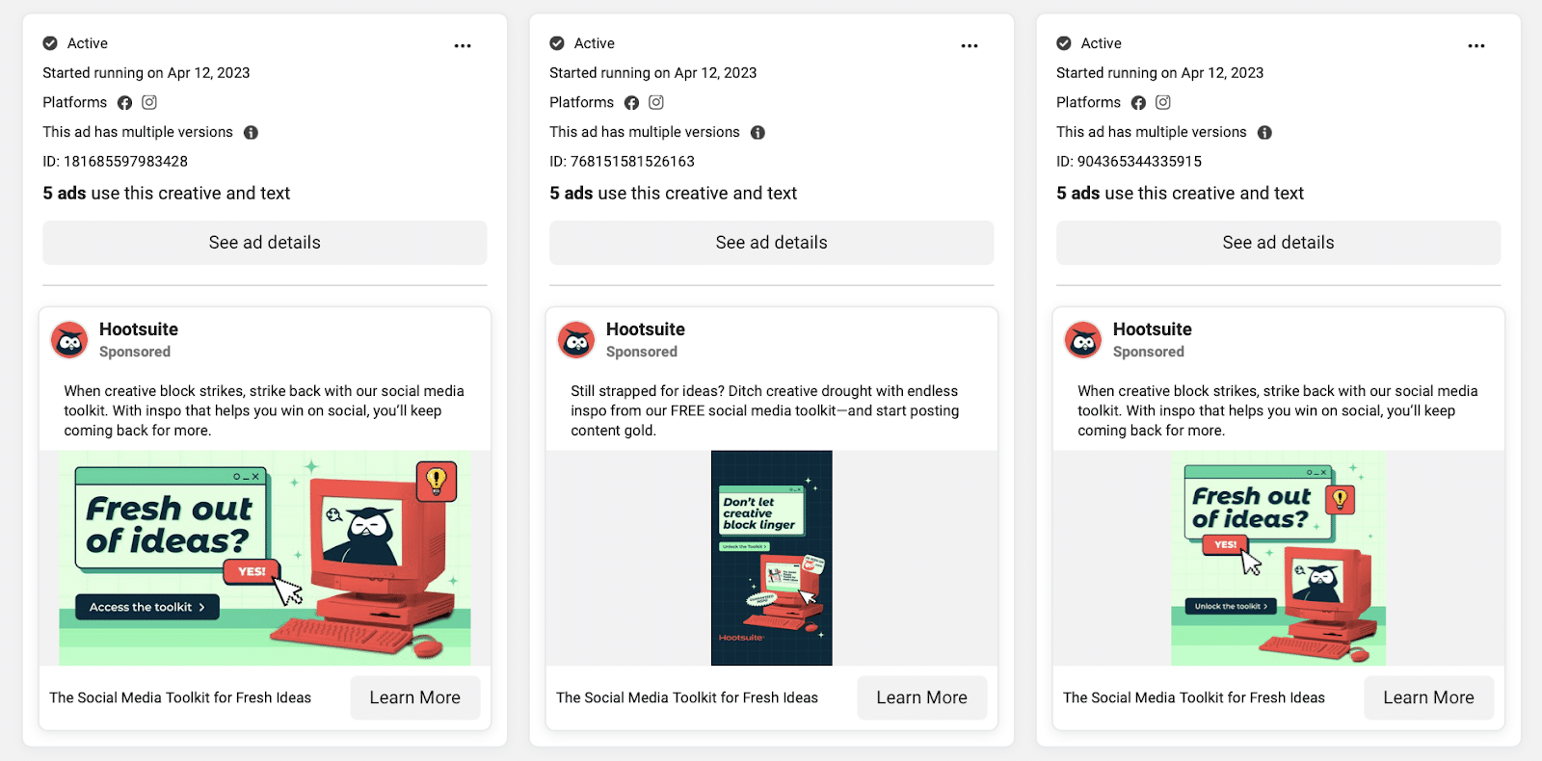Click See ad details for ad 181685597983428

(265, 243)
